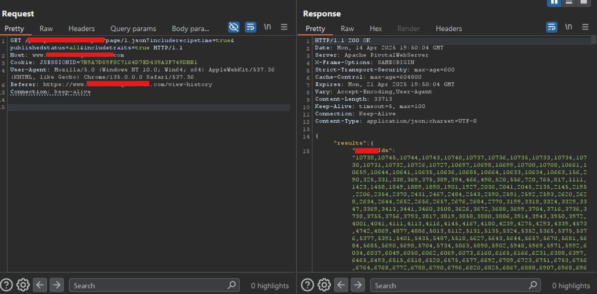
Task: Go to previous match arrow in Response search
Action: [x=342, y=285]
